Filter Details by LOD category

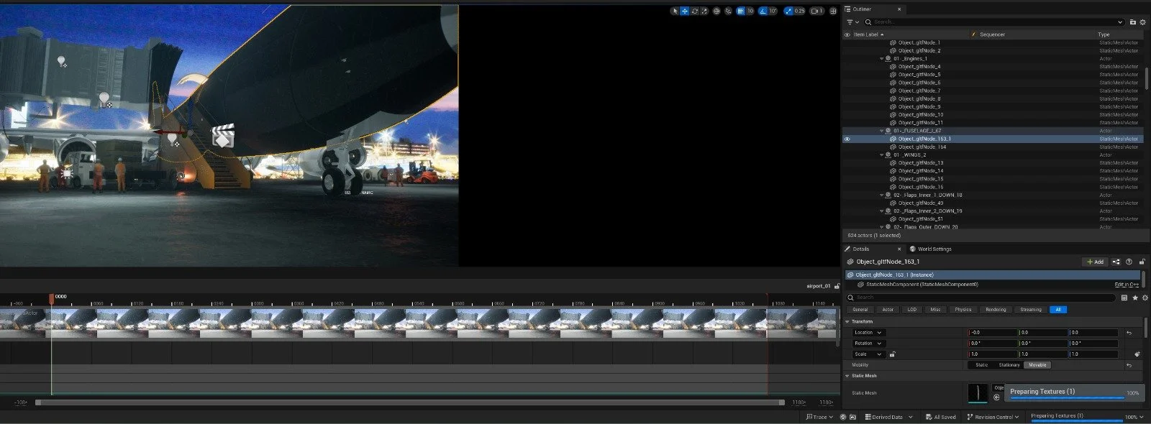coord(912,310)
